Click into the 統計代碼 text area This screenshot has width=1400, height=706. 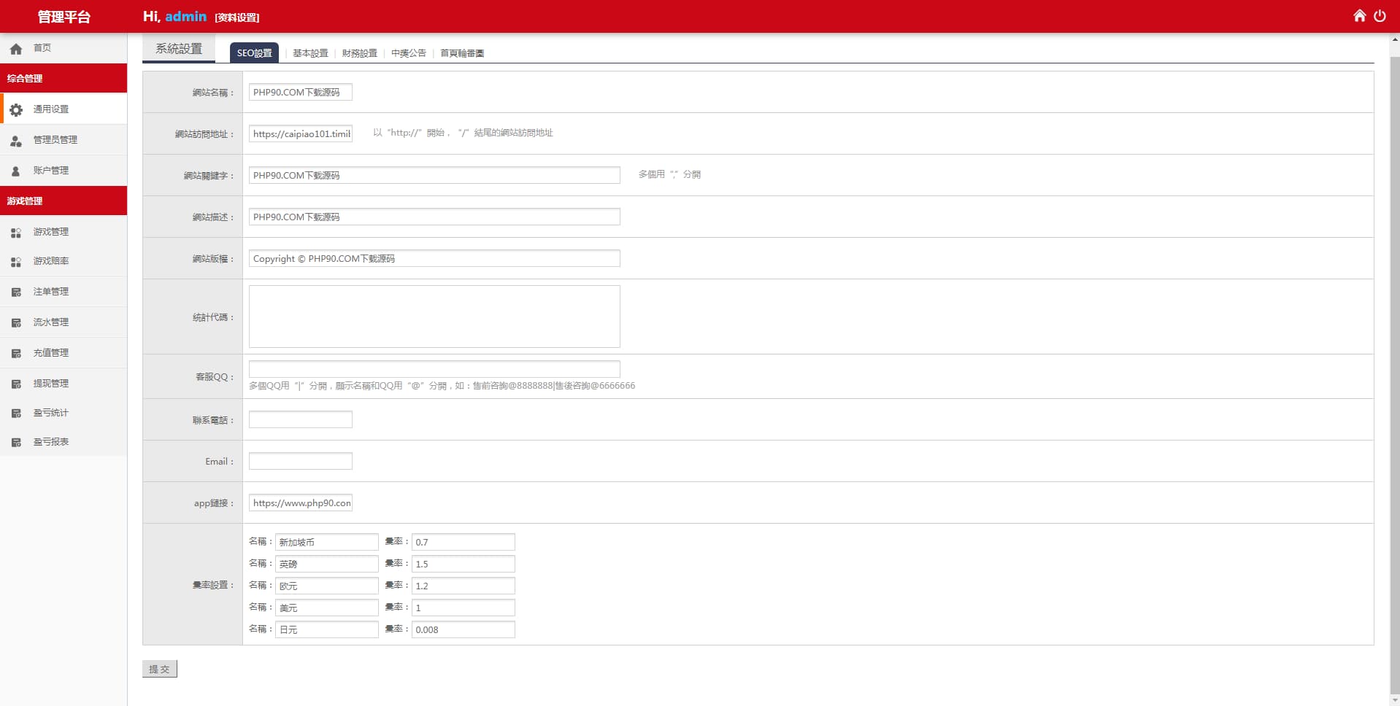[434, 317]
